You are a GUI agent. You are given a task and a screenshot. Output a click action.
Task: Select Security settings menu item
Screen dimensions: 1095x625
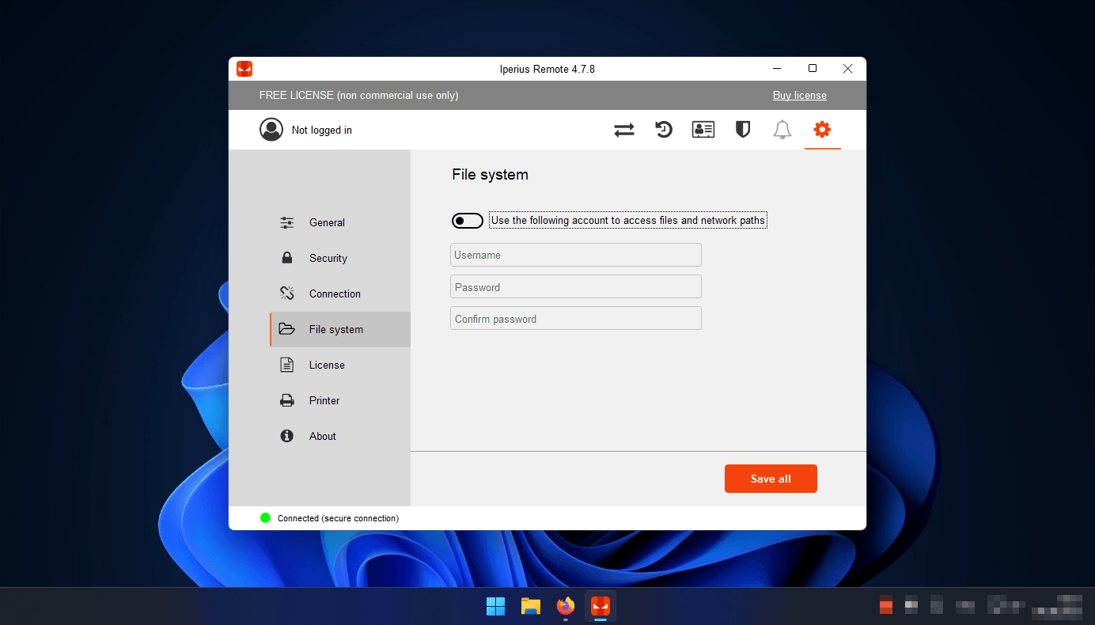point(340,258)
